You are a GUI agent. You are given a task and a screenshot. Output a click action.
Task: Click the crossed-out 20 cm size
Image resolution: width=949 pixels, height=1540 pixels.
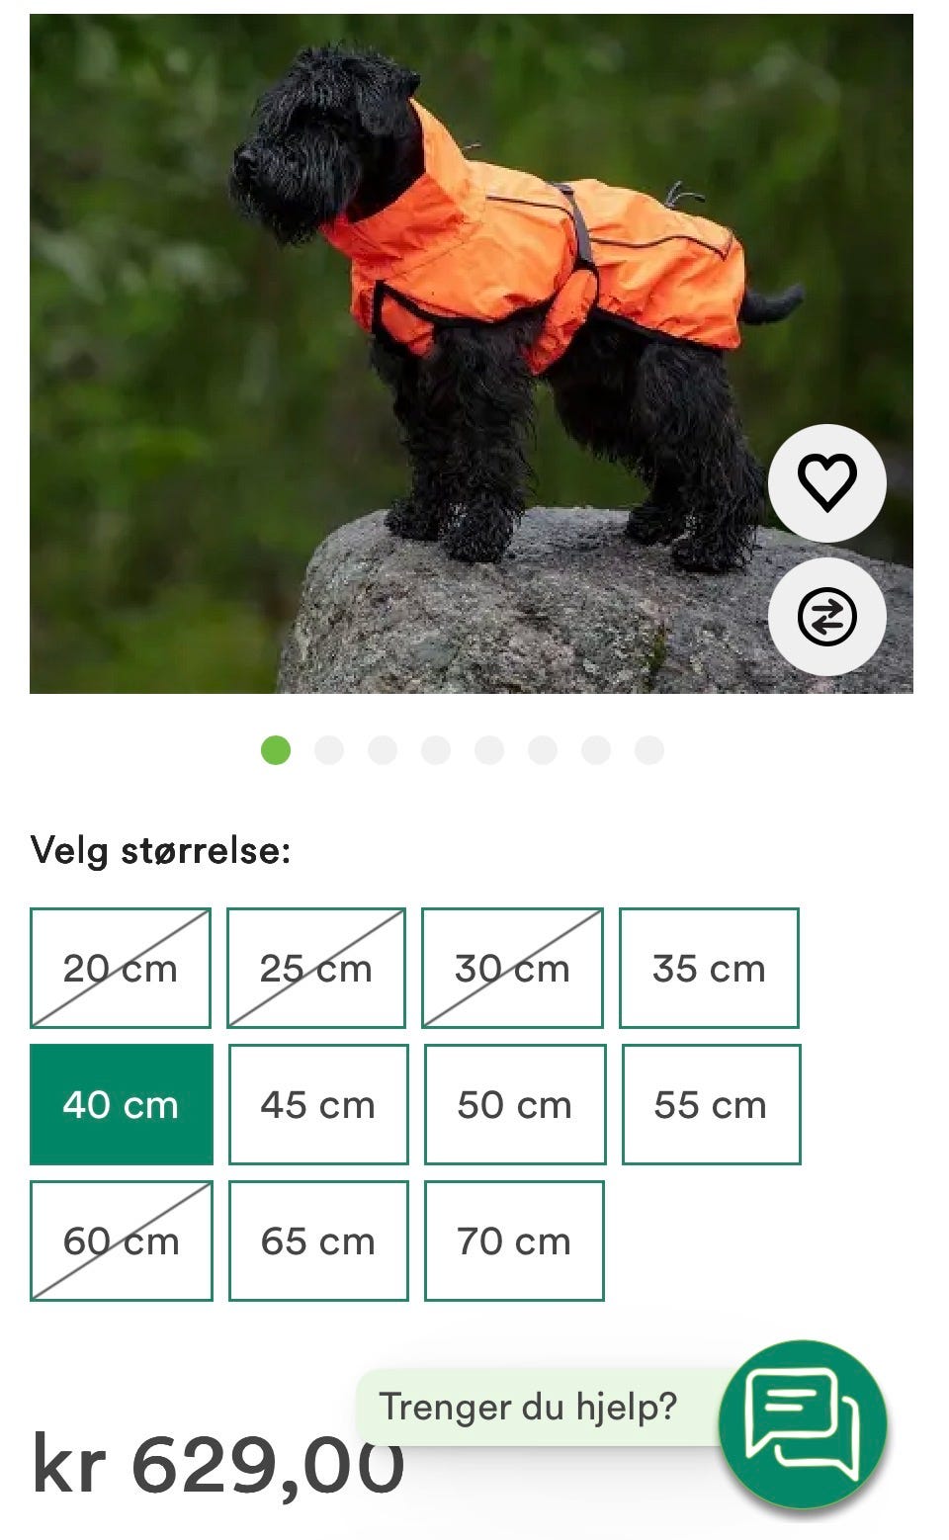coord(121,968)
